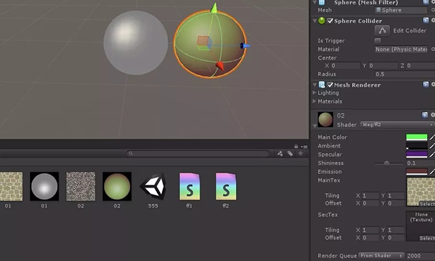This screenshot has height=261, width=435.
Task: Click the MainTex stone texture slot
Action: pyautogui.click(x=421, y=192)
